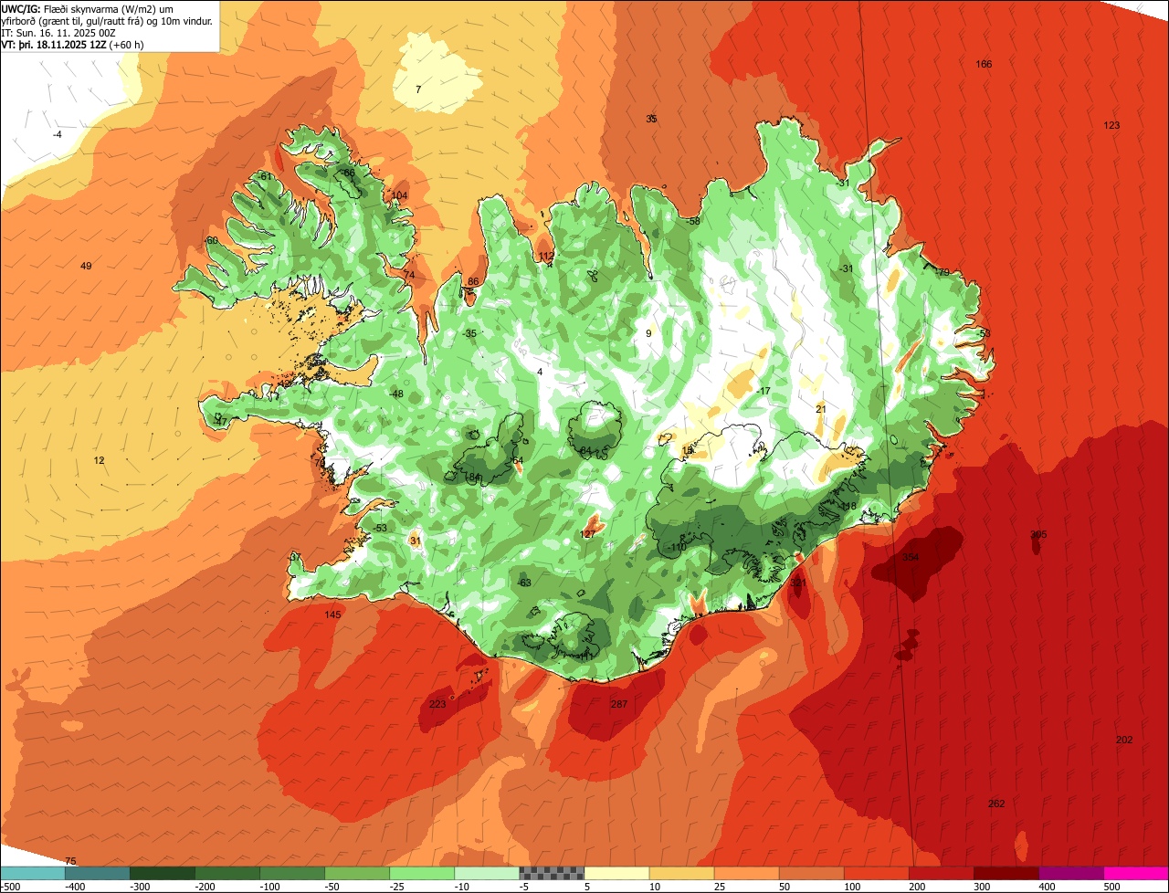Click the map value 305
Screen dimensions: 1169x893
click(1038, 534)
